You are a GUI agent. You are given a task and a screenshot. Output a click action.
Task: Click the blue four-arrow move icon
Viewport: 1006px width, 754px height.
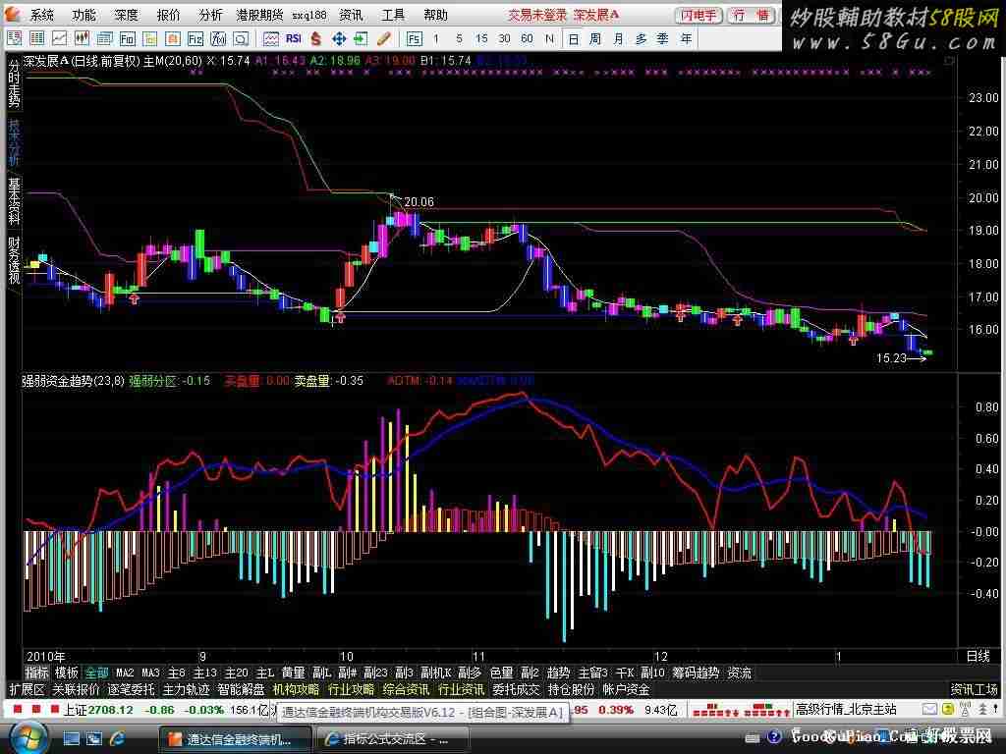click(x=339, y=38)
